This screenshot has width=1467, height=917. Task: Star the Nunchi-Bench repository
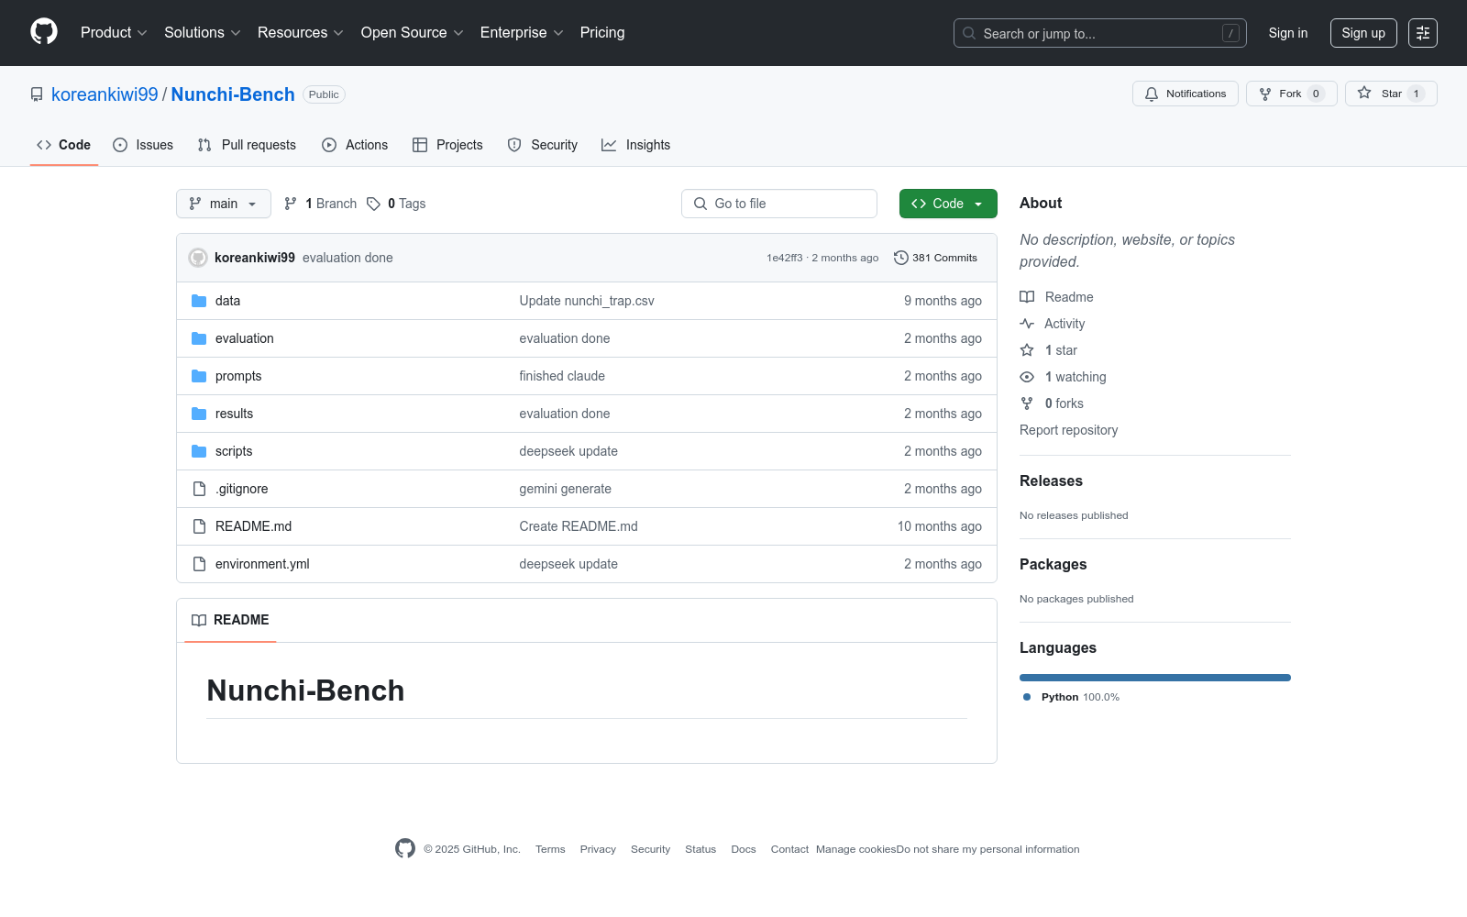1391,94
